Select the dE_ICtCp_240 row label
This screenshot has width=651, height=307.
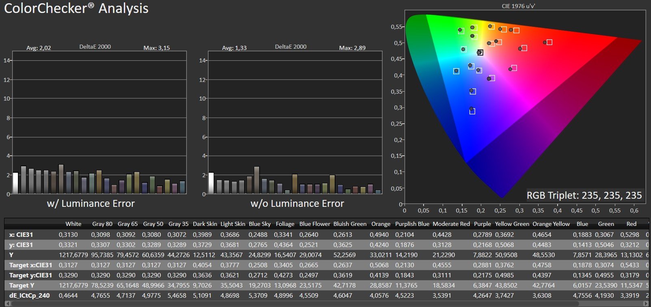coord(29,295)
